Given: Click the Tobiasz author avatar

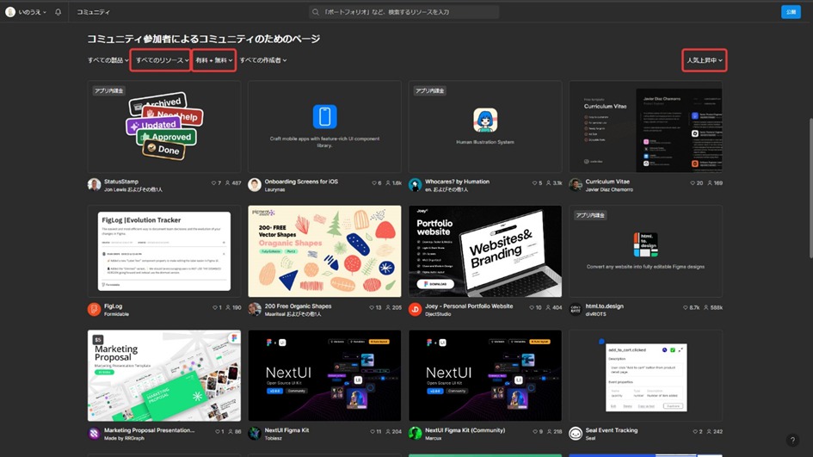Looking at the screenshot, I should tap(255, 433).
